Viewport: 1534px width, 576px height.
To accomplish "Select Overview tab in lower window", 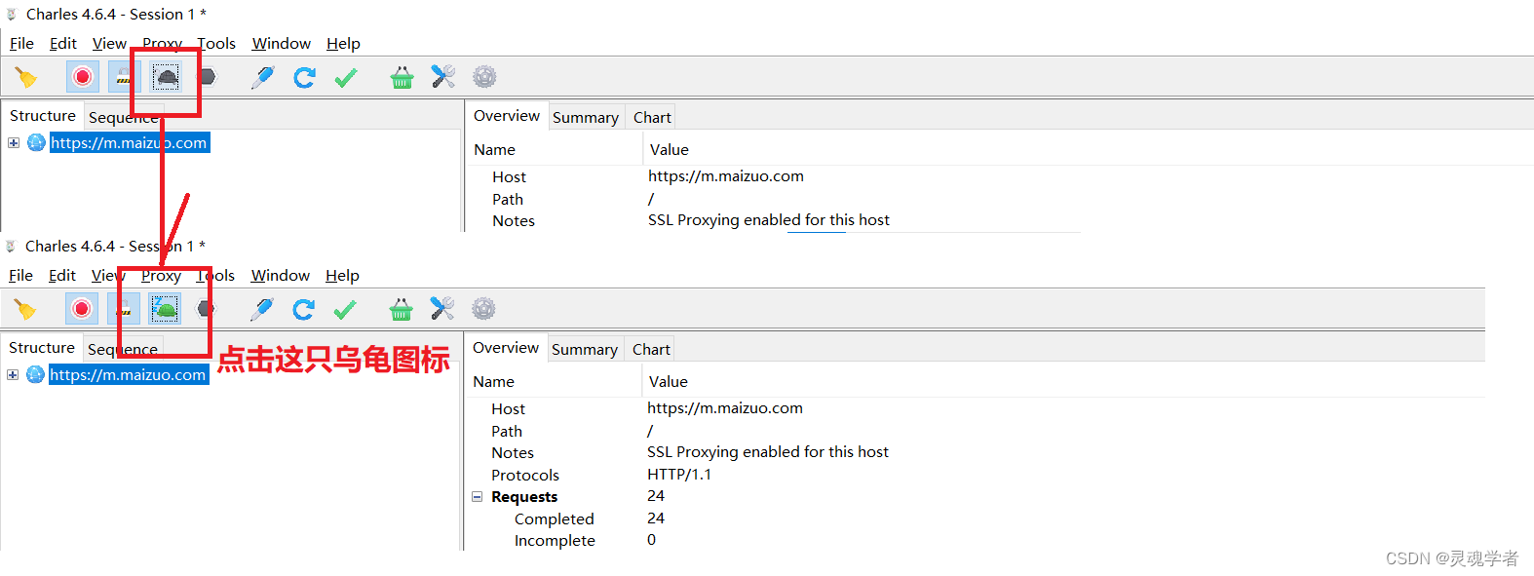I will coord(506,347).
